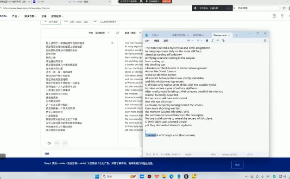This screenshot has height=179, width=290.
Task: Expand the 应用程序 menu on DeepL
Action: [57, 16]
